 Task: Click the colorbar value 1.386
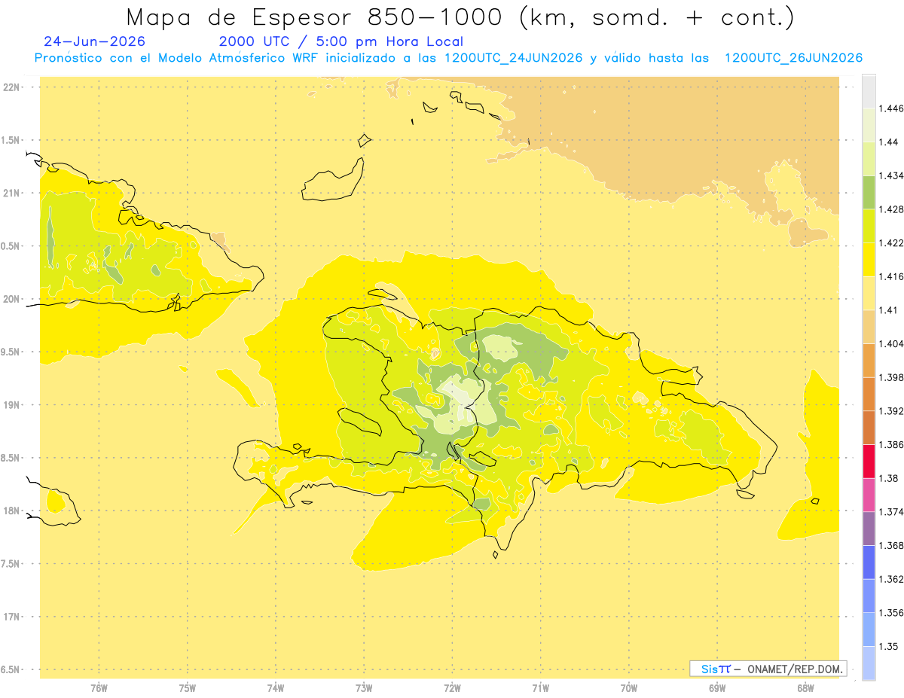click(x=891, y=444)
